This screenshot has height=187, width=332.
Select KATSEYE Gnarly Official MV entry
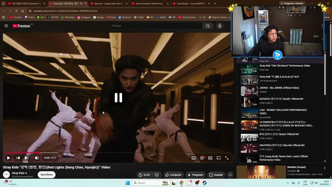280,102
